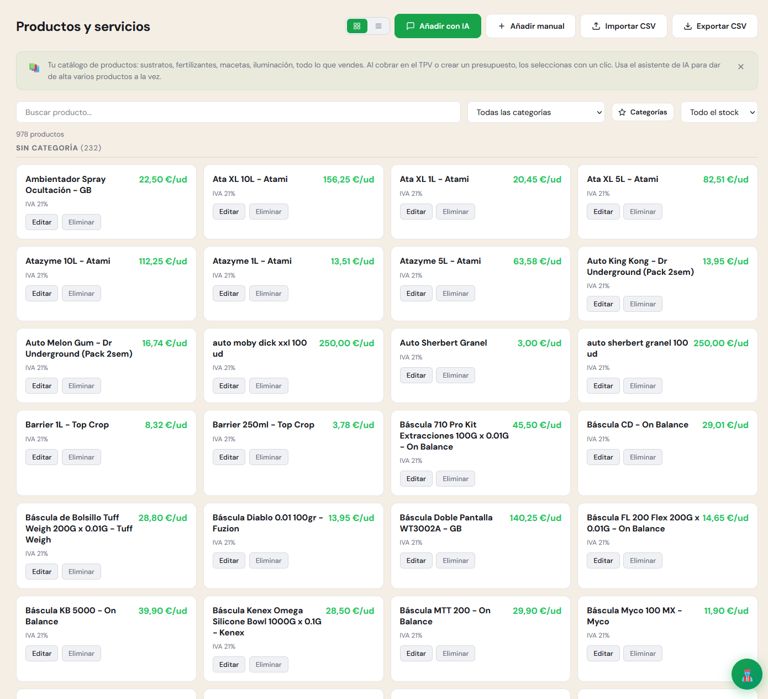The width and height of the screenshot is (768, 699).
Task: Switch to list view layout
Action: click(378, 26)
